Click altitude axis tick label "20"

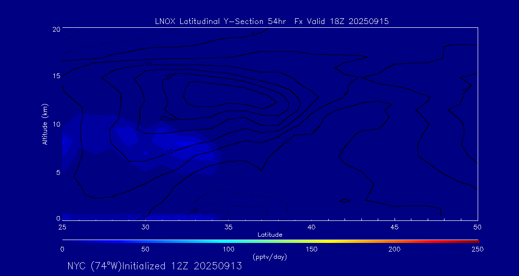click(56, 29)
